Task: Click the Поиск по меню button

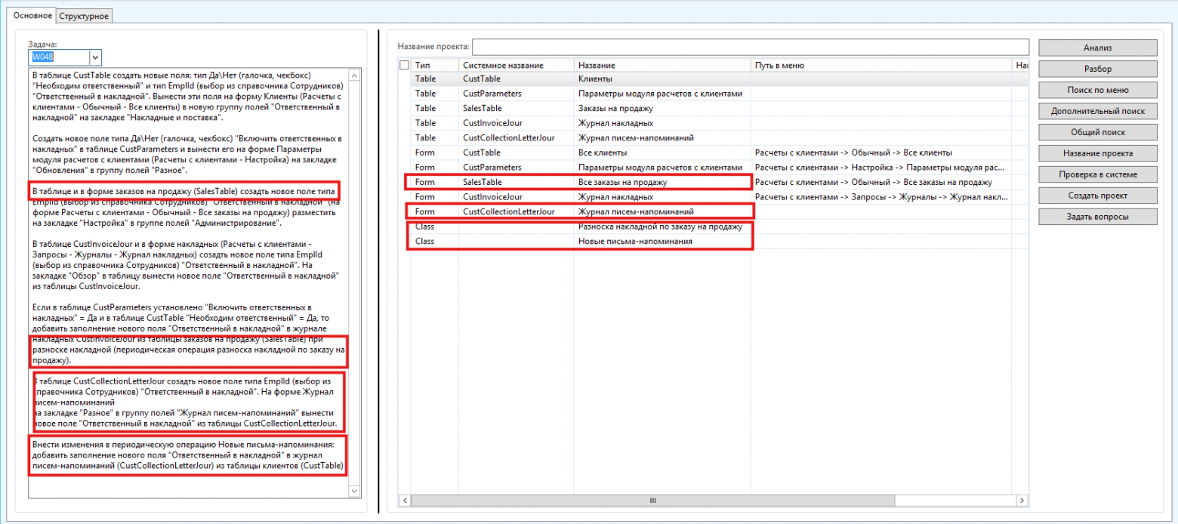Action: (1098, 90)
